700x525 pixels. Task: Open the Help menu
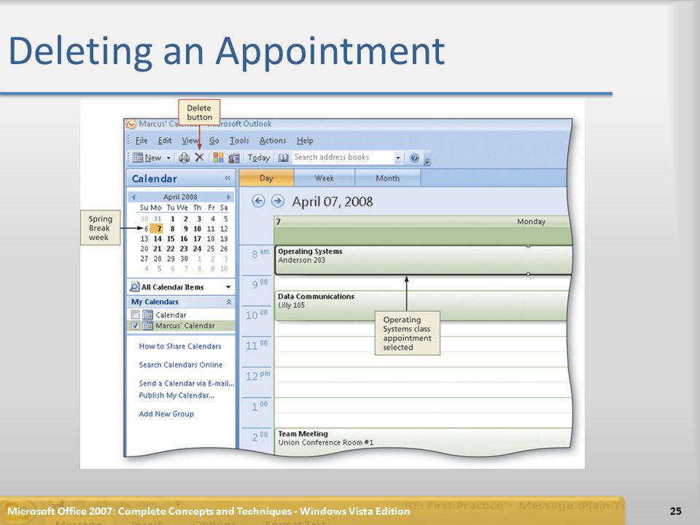305,141
